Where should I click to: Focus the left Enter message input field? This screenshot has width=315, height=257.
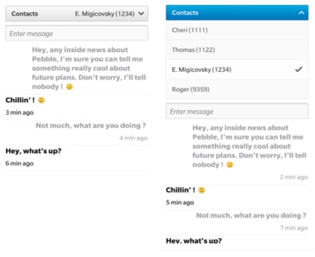point(77,33)
